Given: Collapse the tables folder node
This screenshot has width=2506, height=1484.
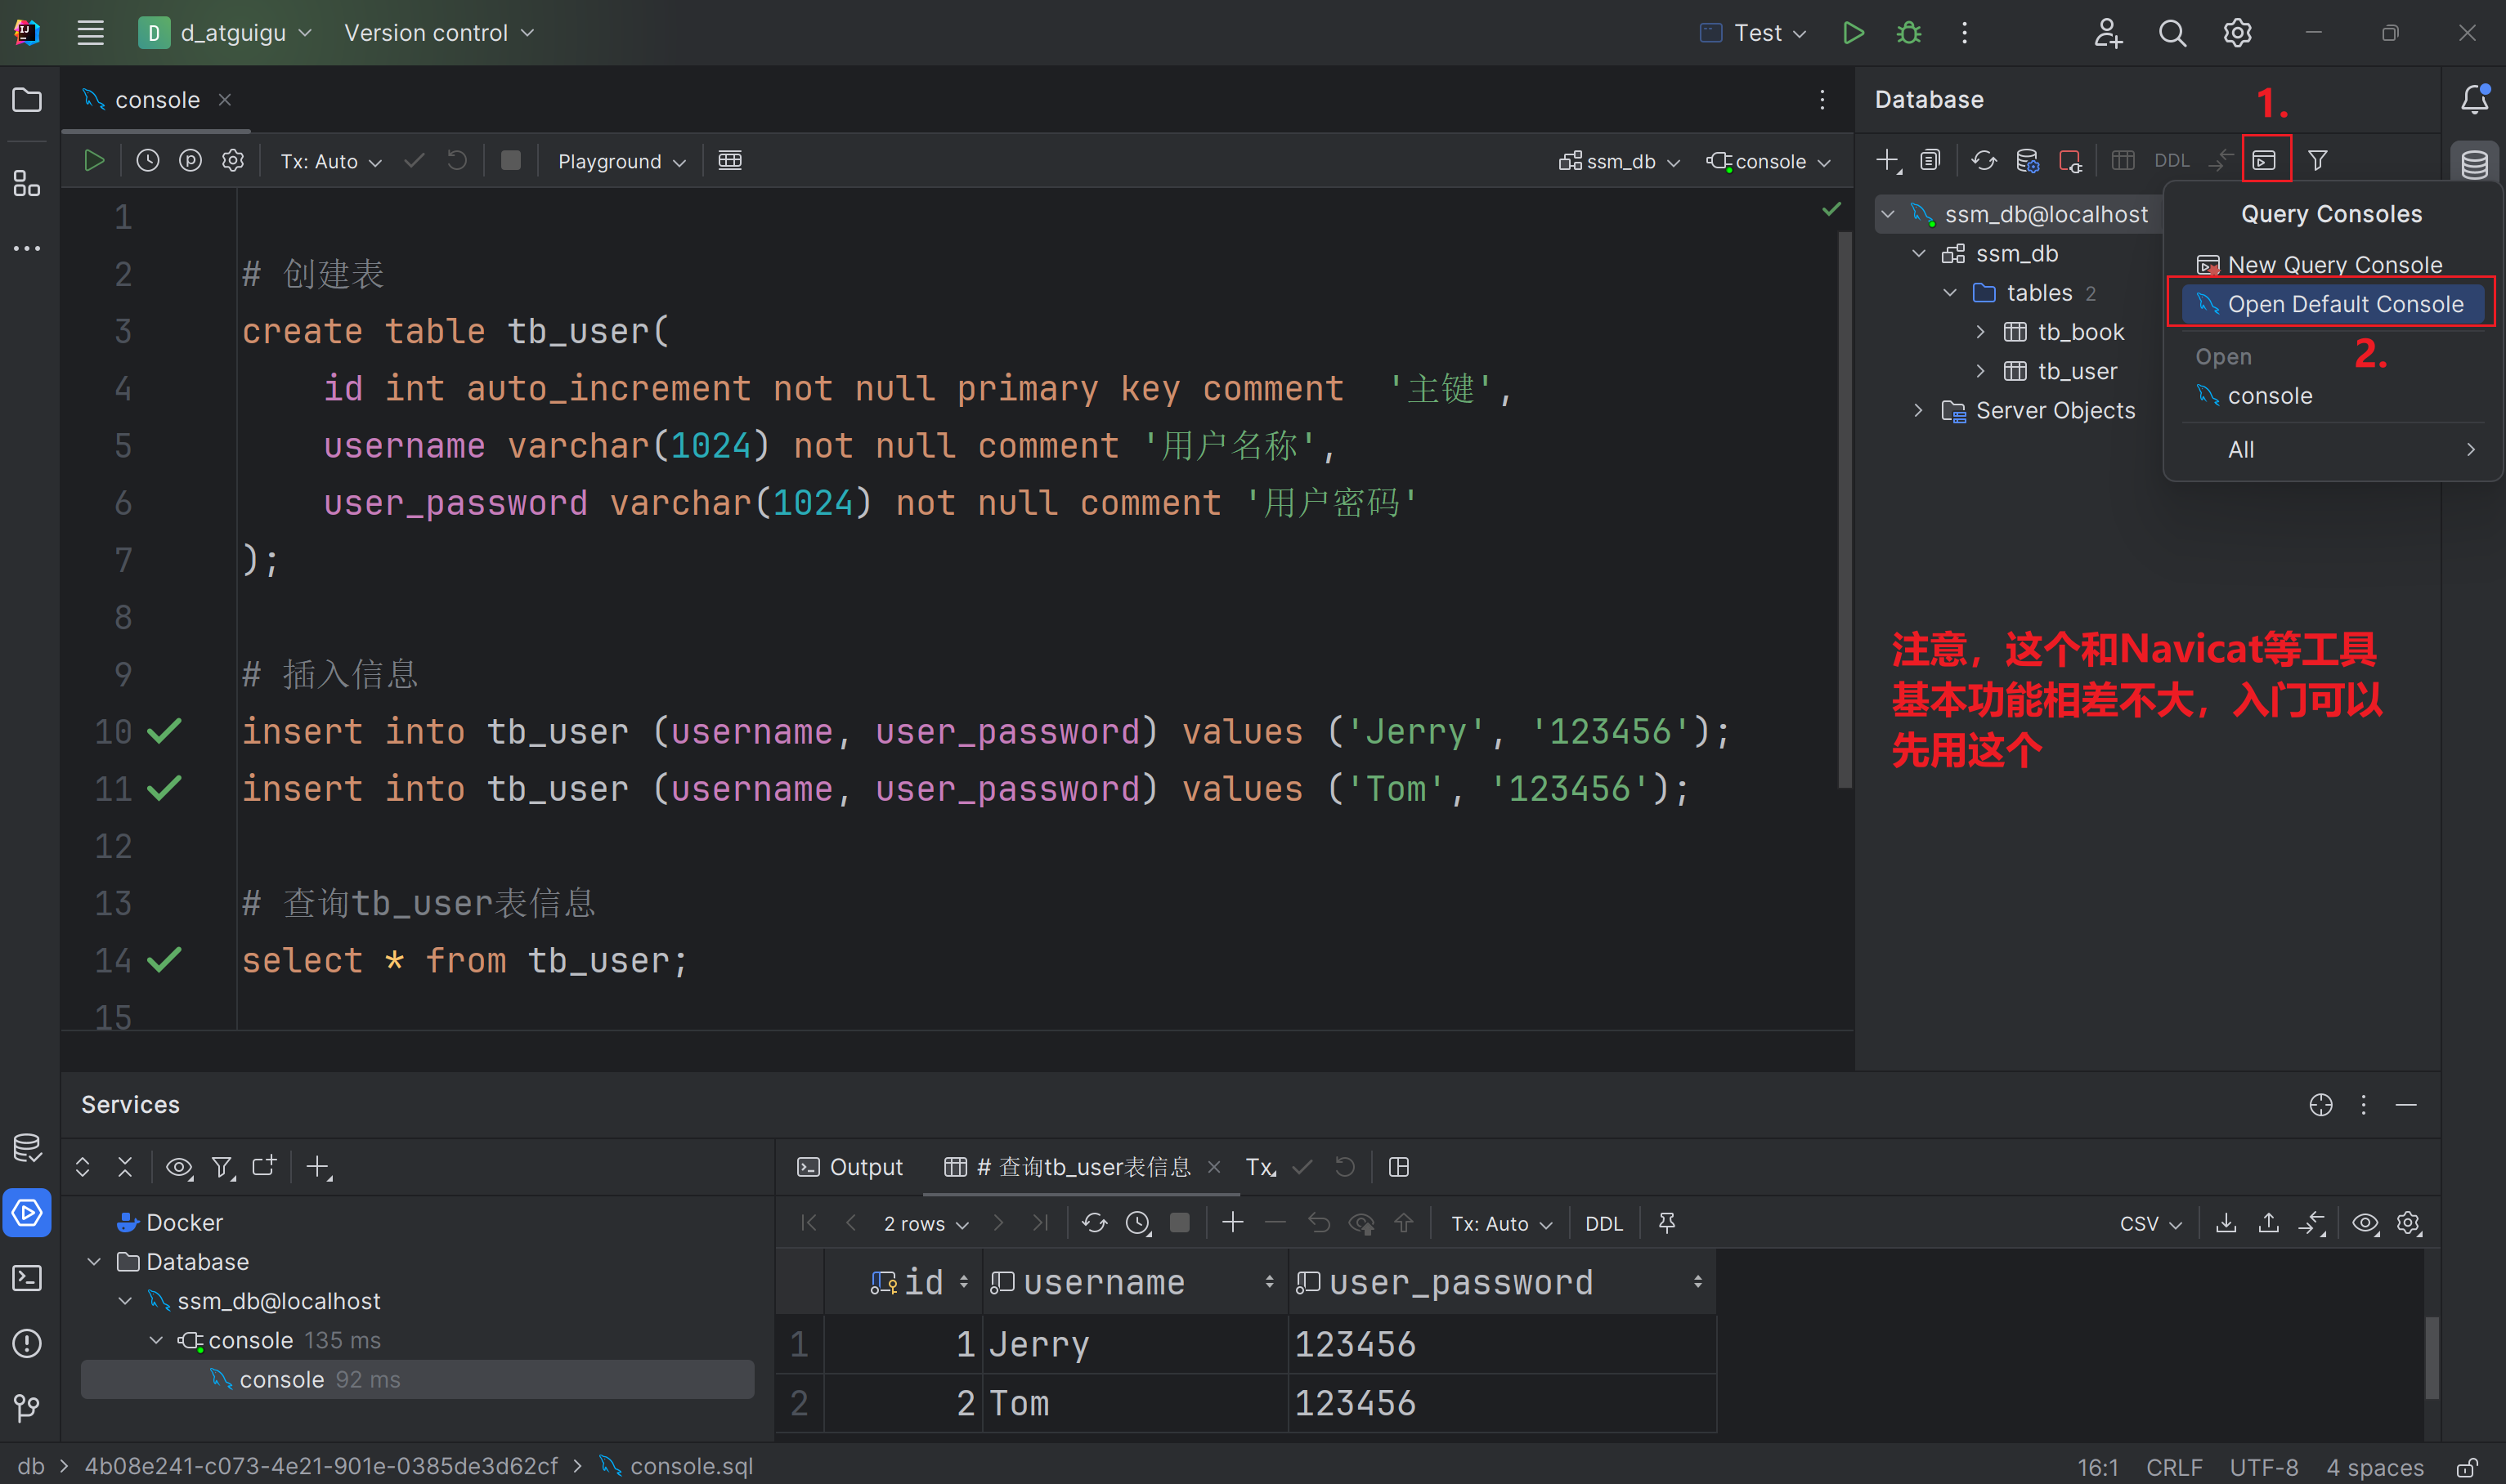Looking at the screenshot, I should pyautogui.click(x=1950, y=293).
